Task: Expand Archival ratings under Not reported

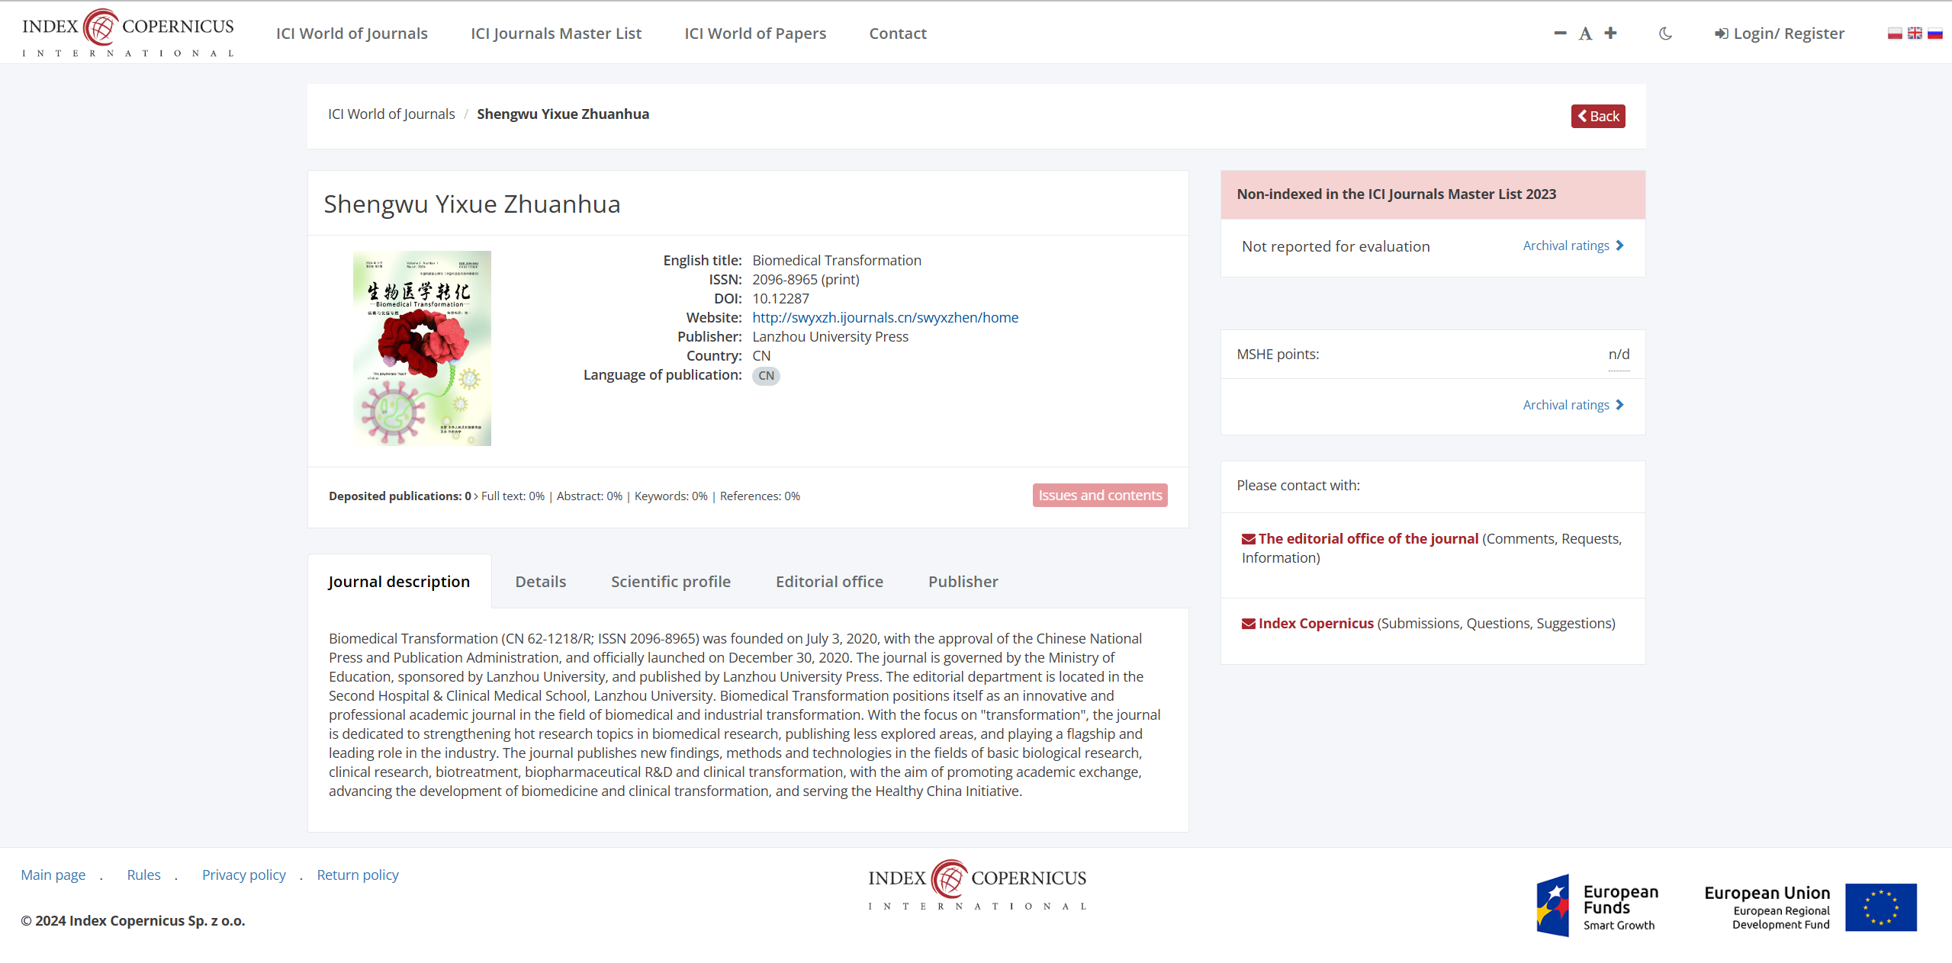Action: click(1573, 246)
